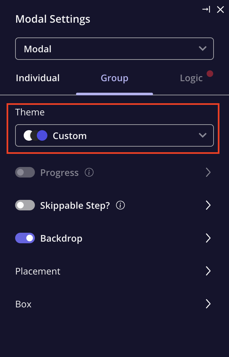Image resolution: width=229 pixels, height=357 pixels.
Task: Click the Backdrop label text
Action: [61, 238]
